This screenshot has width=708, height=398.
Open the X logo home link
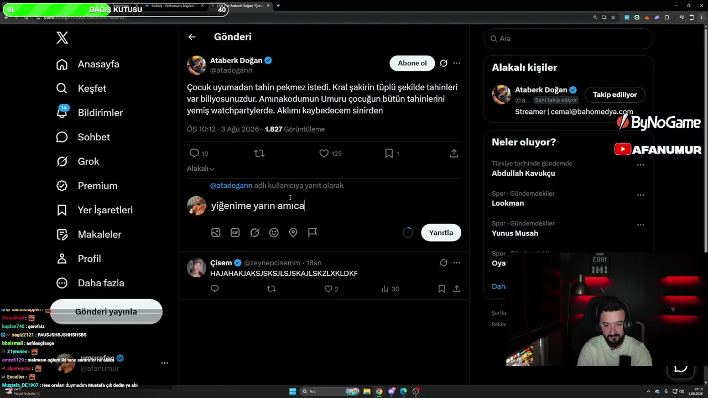pos(62,38)
